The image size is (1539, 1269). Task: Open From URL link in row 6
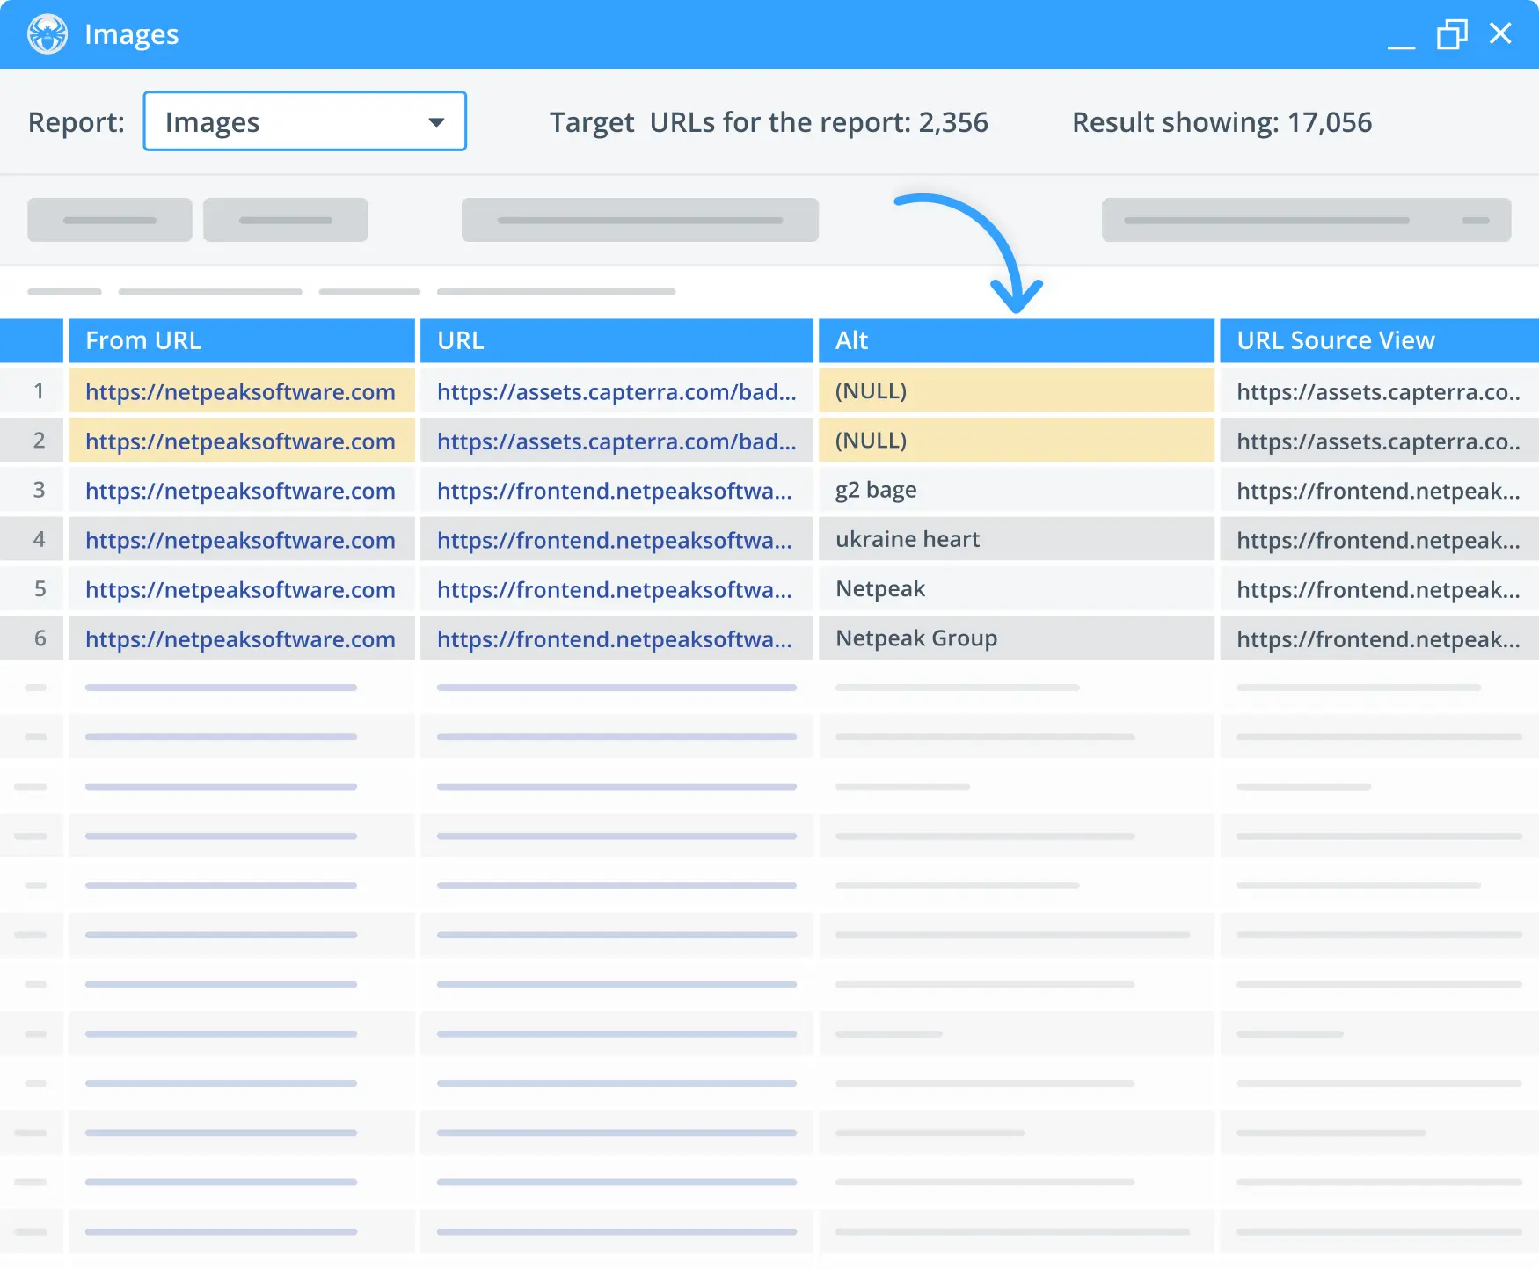point(240,638)
